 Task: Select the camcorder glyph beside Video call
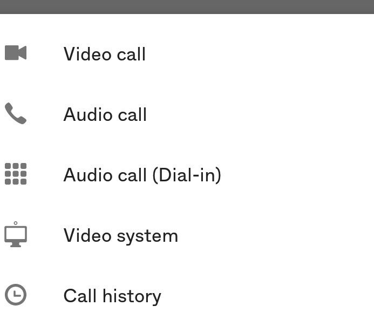point(16,53)
